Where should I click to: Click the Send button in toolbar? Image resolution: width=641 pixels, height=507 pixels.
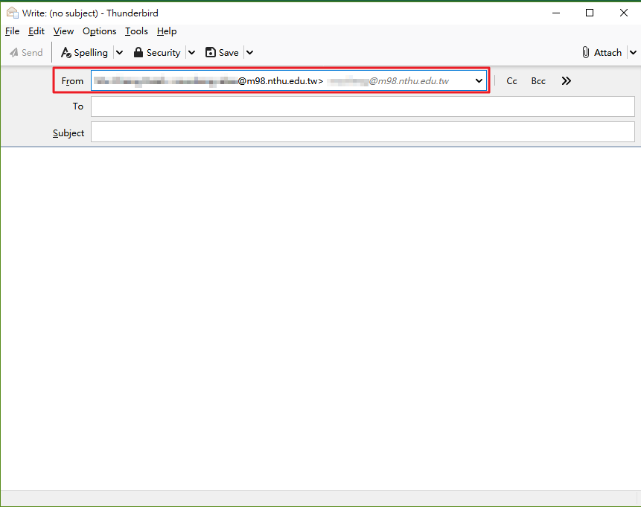click(26, 52)
